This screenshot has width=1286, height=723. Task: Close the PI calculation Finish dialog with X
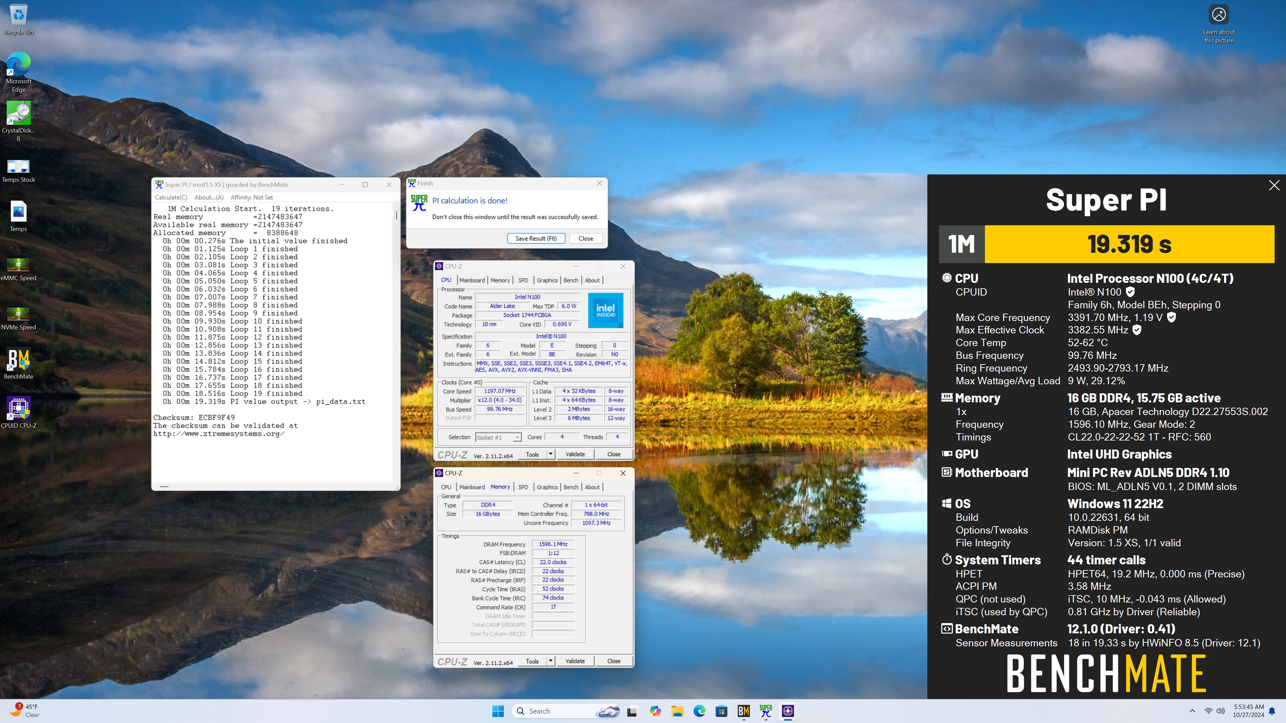click(599, 184)
